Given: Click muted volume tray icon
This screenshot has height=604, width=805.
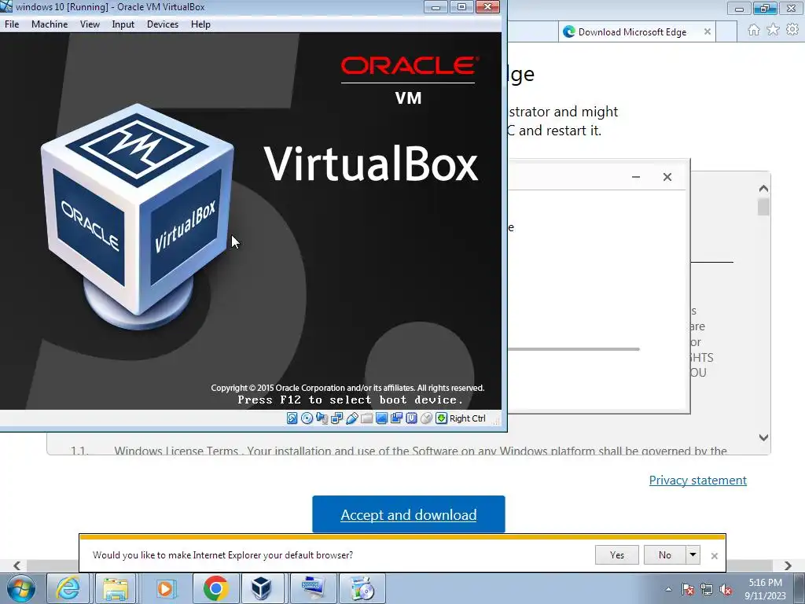Looking at the screenshot, I should point(726,590).
